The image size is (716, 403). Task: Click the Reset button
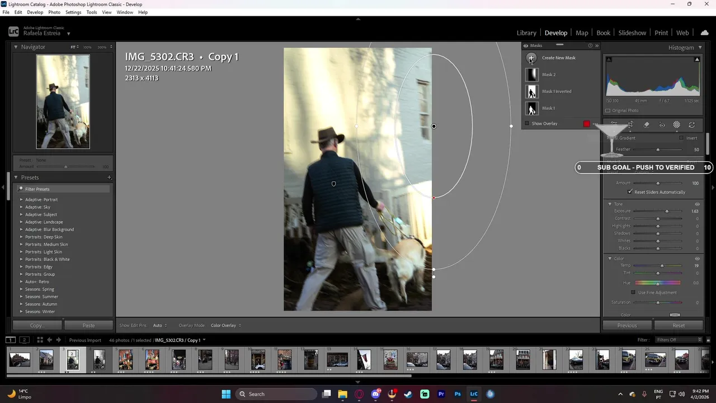[x=679, y=325]
